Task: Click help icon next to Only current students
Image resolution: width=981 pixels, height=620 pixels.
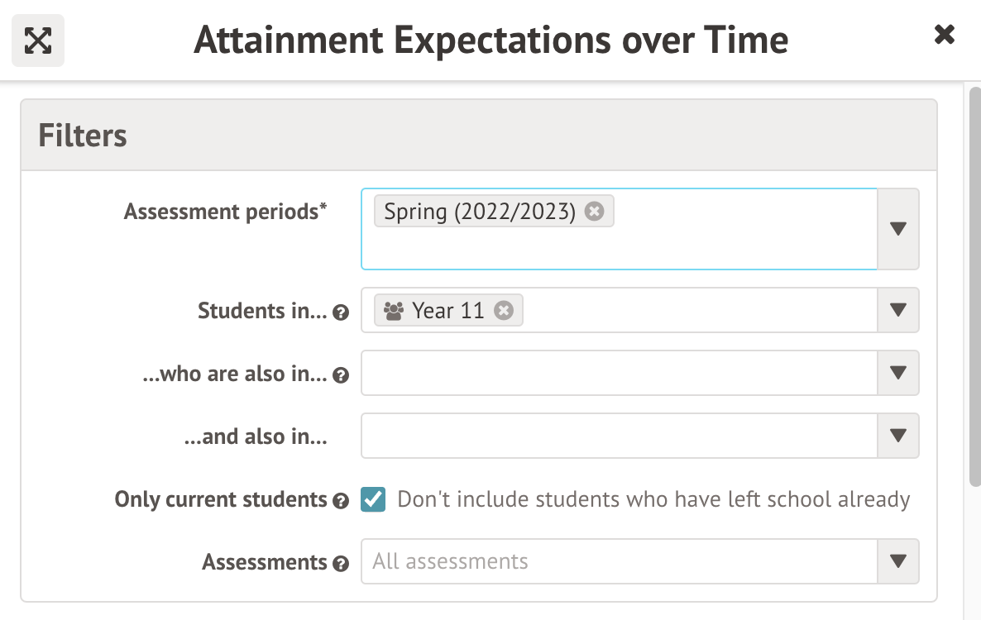Action: click(340, 501)
